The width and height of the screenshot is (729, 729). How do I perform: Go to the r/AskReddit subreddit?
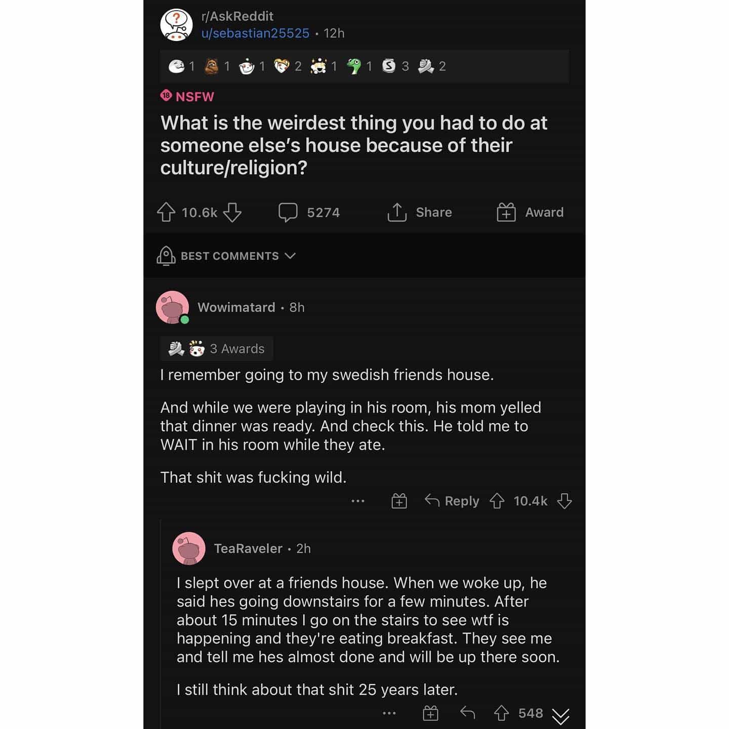[237, 16]
